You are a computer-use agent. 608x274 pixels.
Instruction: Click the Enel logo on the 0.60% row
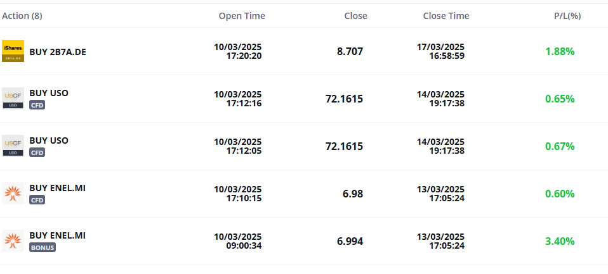click(13, 194)
